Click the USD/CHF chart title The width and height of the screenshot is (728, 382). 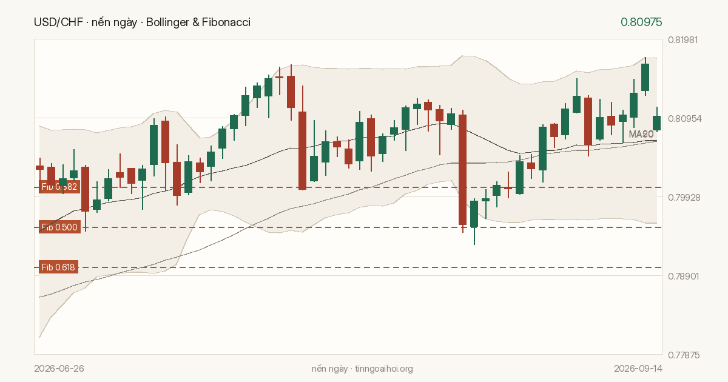point(142,22)
